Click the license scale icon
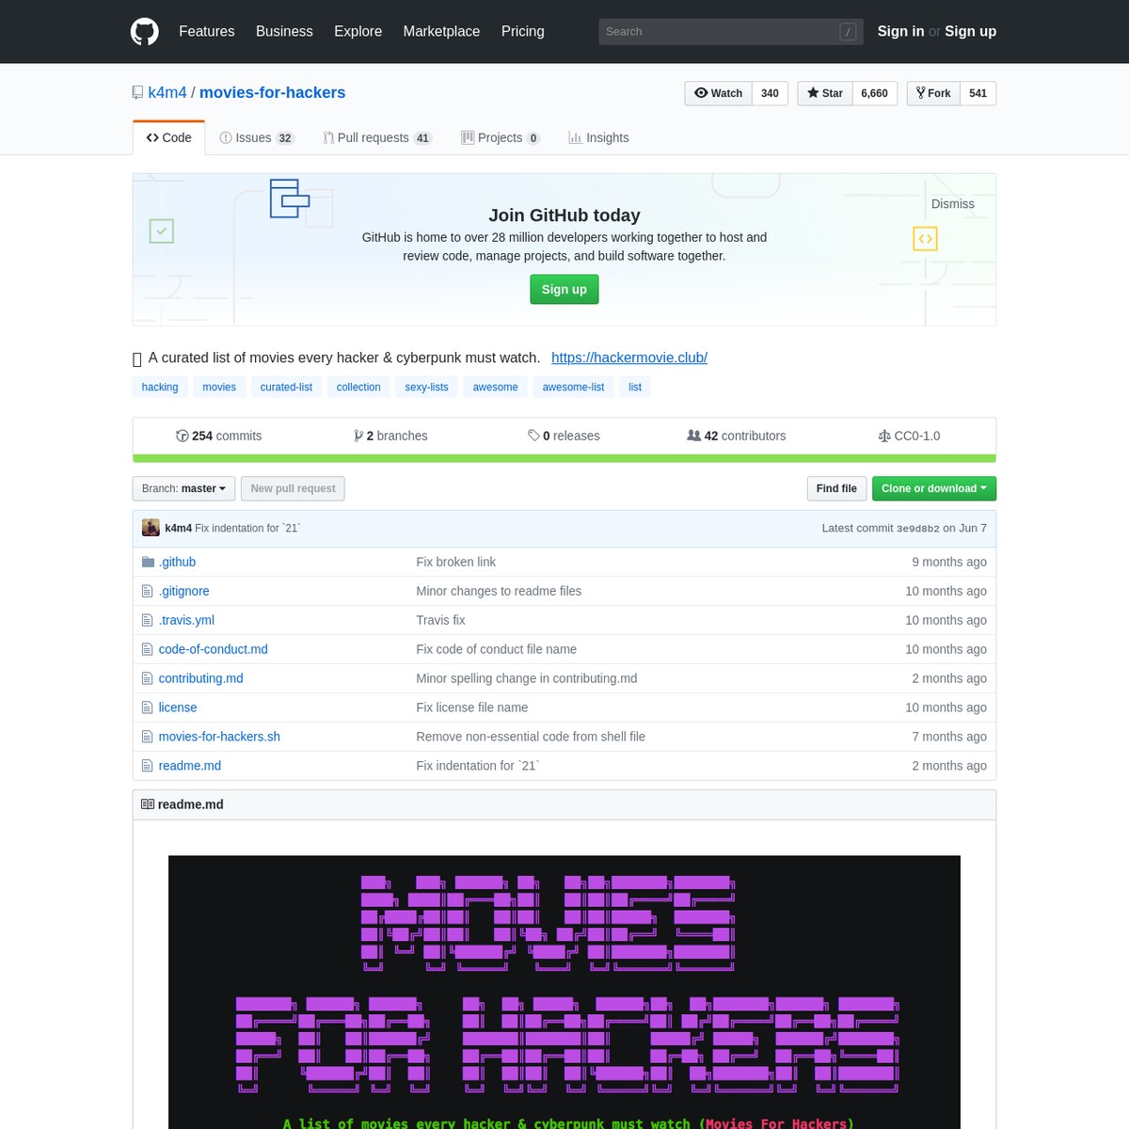 click(884, 436)
